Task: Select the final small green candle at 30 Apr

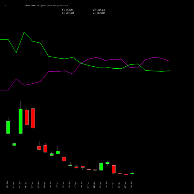Action: tap(132, 173)
